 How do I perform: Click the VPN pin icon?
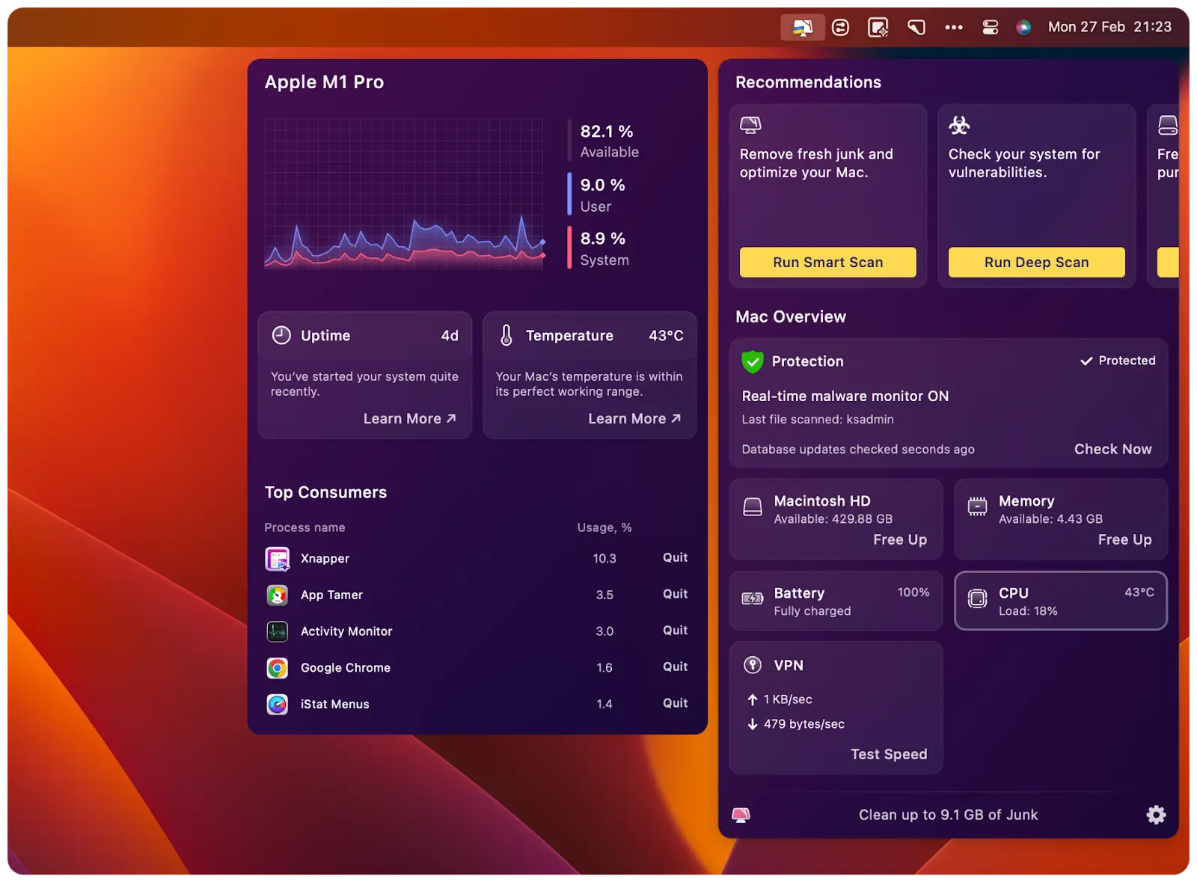pyautogui.click(x=753, y=665)
